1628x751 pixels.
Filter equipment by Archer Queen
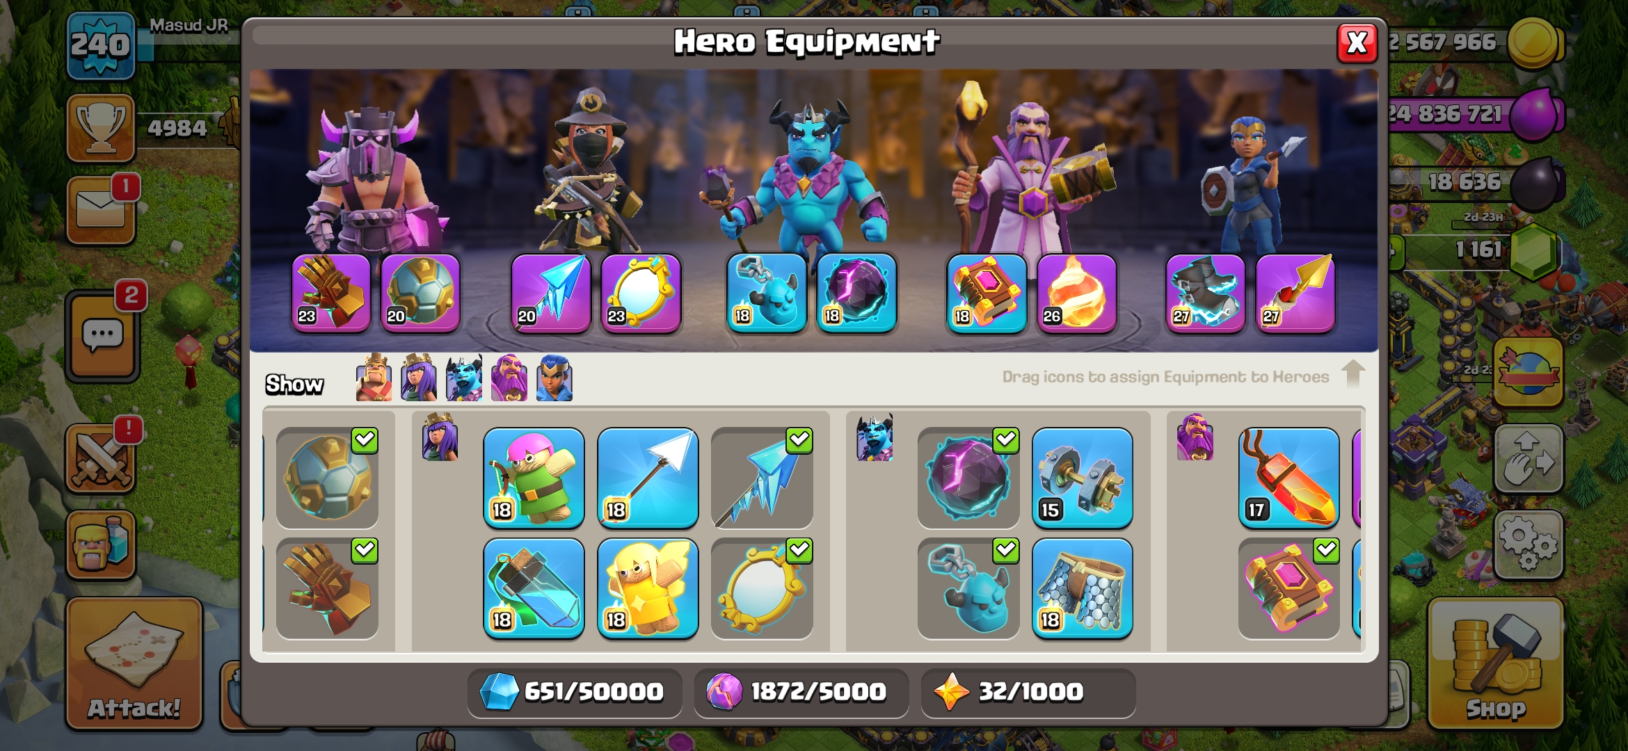point(419,378)
